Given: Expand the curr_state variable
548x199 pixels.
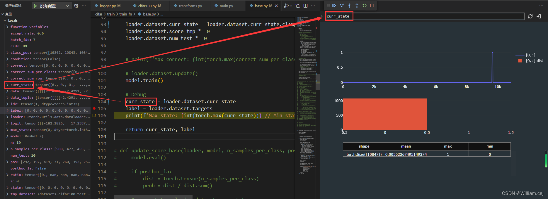Looking at the screenshot, I should 7,85.
